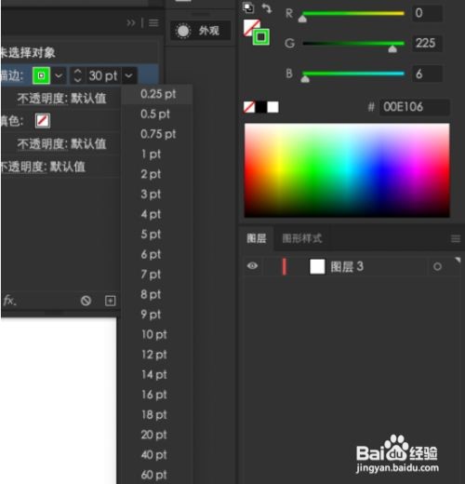Pick a color from the spectrum bar
Viewport: 465px width, 484px height.
coord(347,170)
